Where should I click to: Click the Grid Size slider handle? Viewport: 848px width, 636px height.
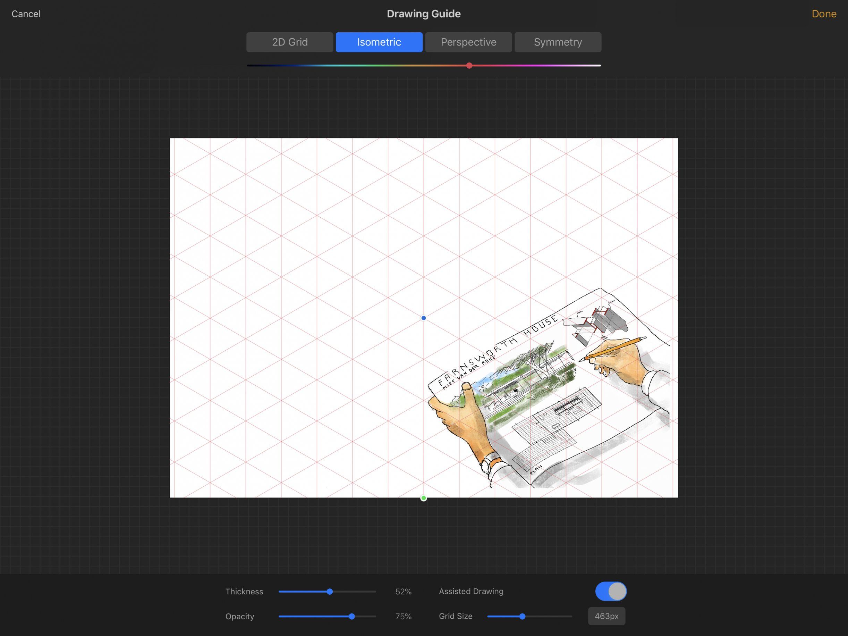coord(522,617)
